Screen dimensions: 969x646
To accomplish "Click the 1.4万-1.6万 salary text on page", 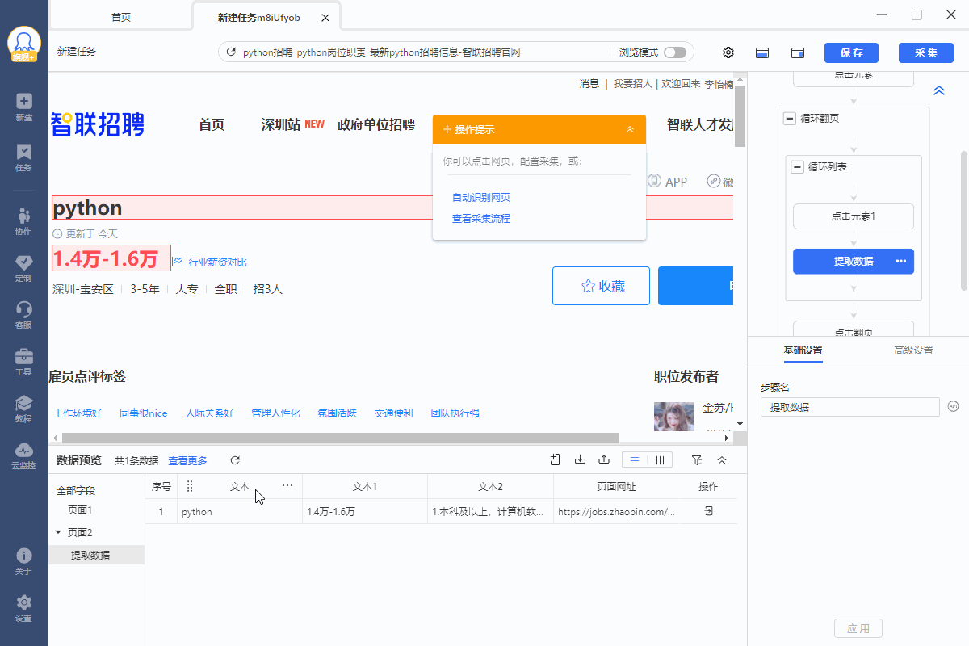I will (x=105, y=258).
